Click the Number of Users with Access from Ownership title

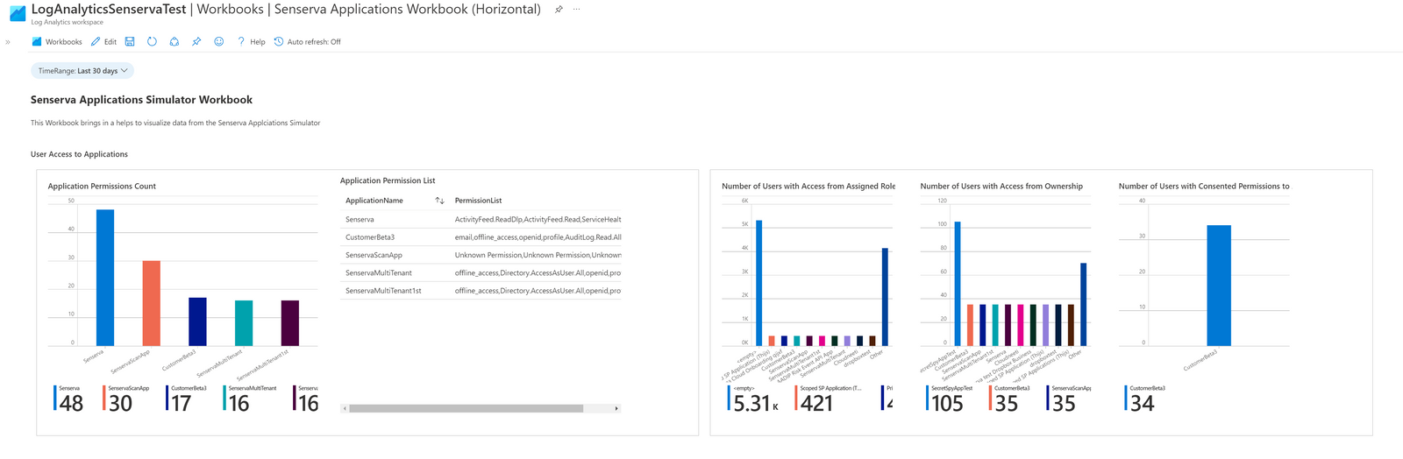[1001, 187]
